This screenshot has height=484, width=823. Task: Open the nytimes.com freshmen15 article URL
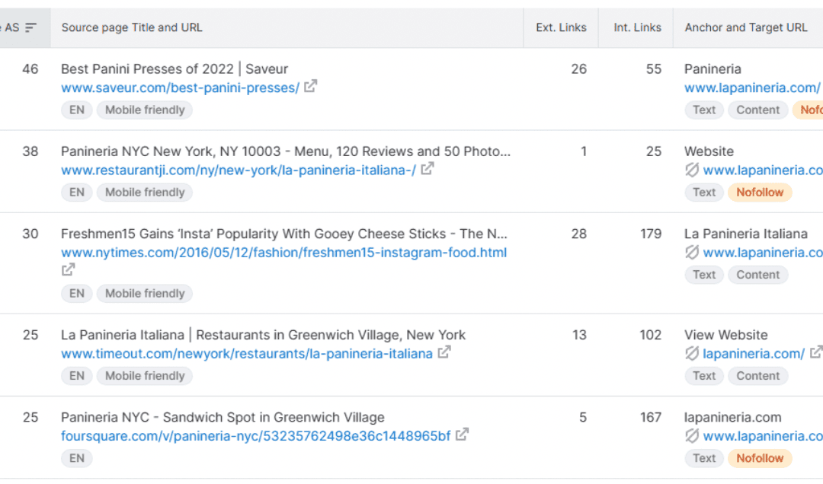[x=284, y=252]
